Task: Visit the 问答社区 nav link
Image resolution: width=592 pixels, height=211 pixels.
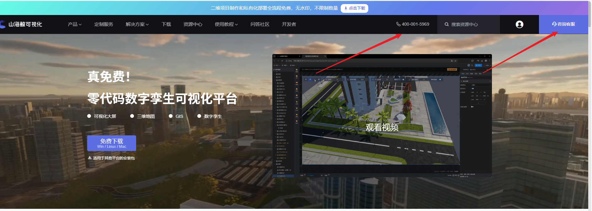Action: (x=260, y=24)
